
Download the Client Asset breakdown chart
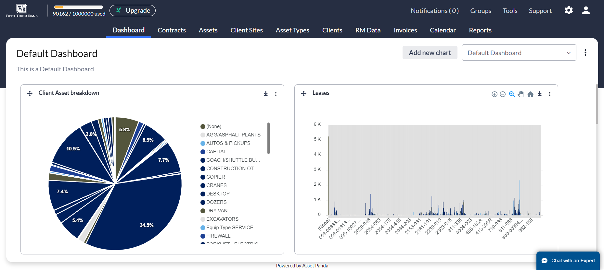click(266, 94)
